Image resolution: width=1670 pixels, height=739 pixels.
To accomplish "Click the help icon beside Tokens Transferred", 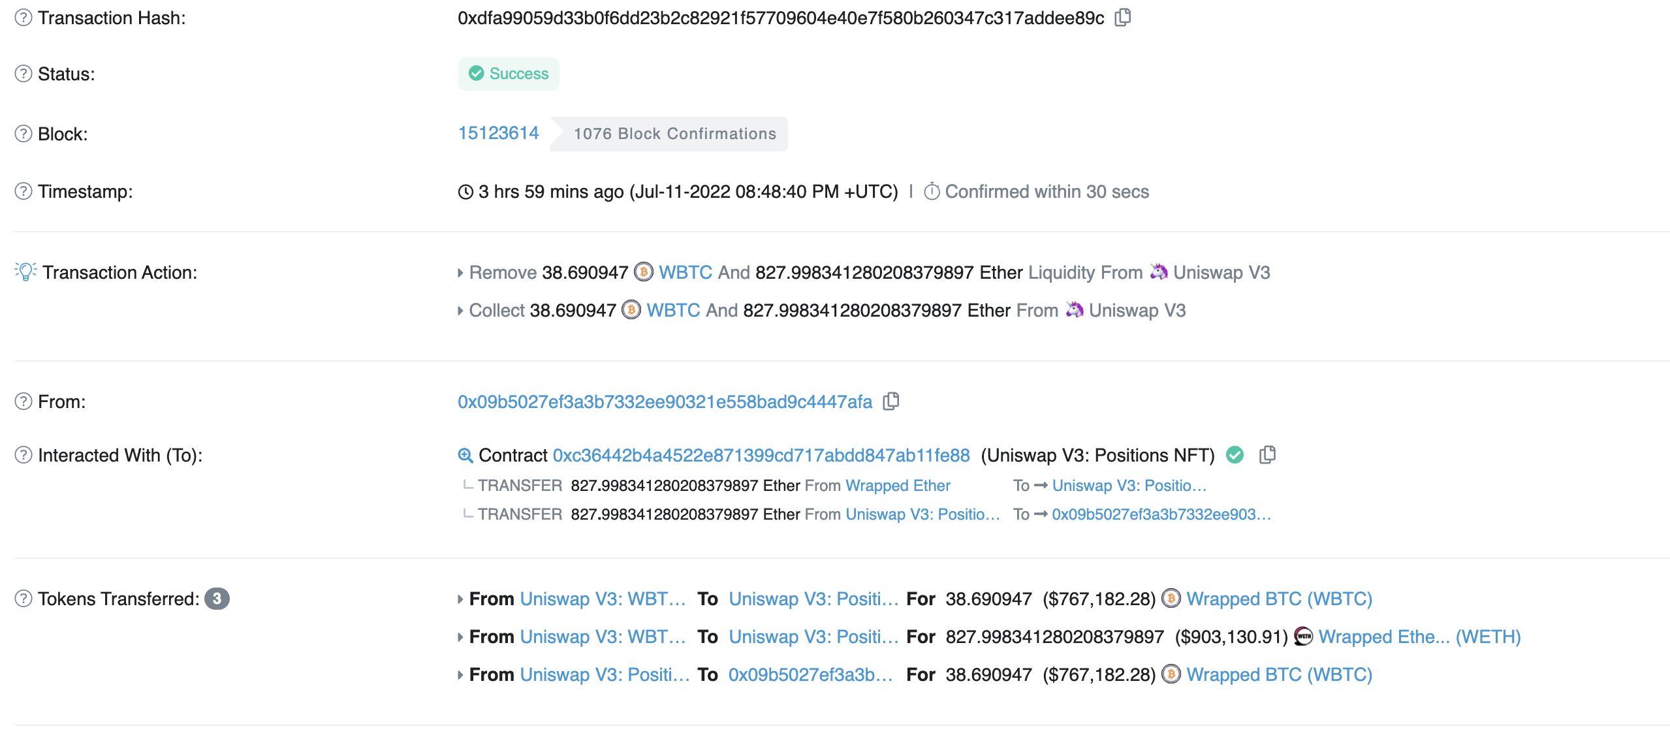I will coord(24,599).
